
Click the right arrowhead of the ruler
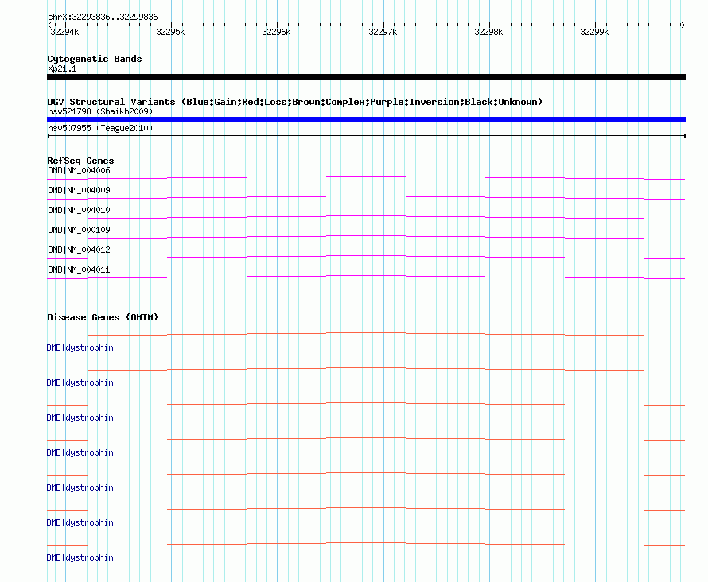[x=683, y=25]
